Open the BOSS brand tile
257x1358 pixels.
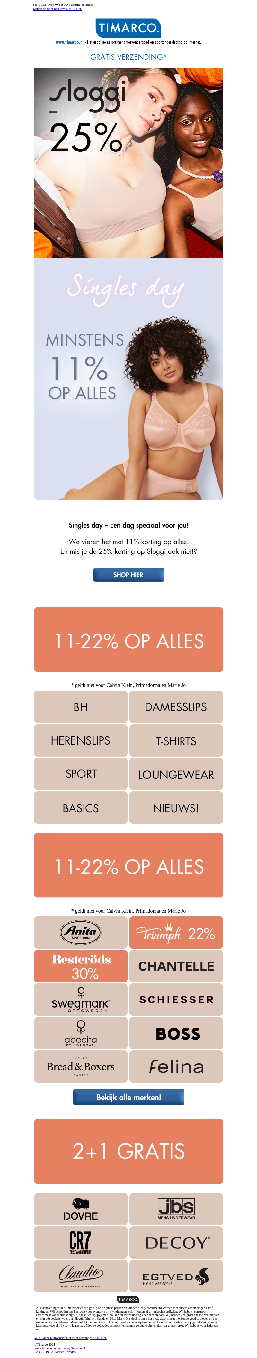(x=176, y=1033)
